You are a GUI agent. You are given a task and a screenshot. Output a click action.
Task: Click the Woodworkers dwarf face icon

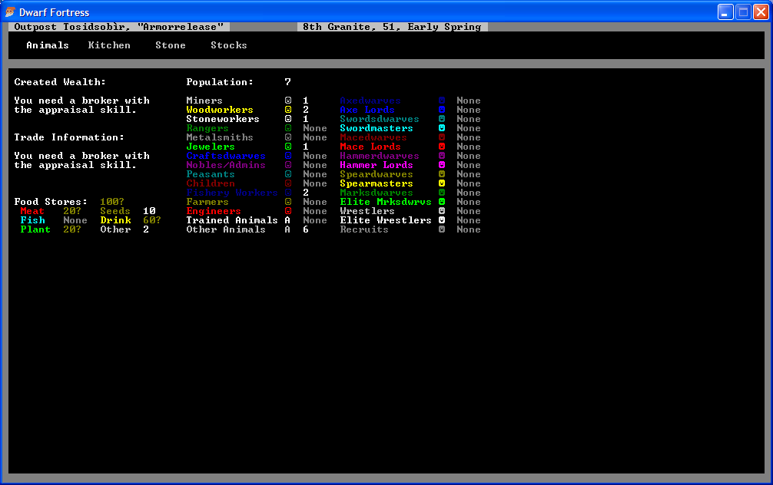288,110
